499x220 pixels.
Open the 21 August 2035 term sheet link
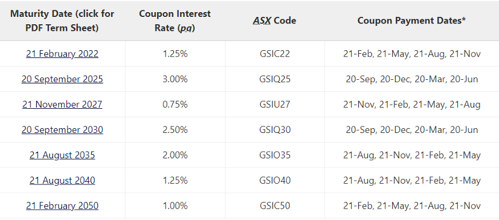pyautogui.click(x=62, y=155)
